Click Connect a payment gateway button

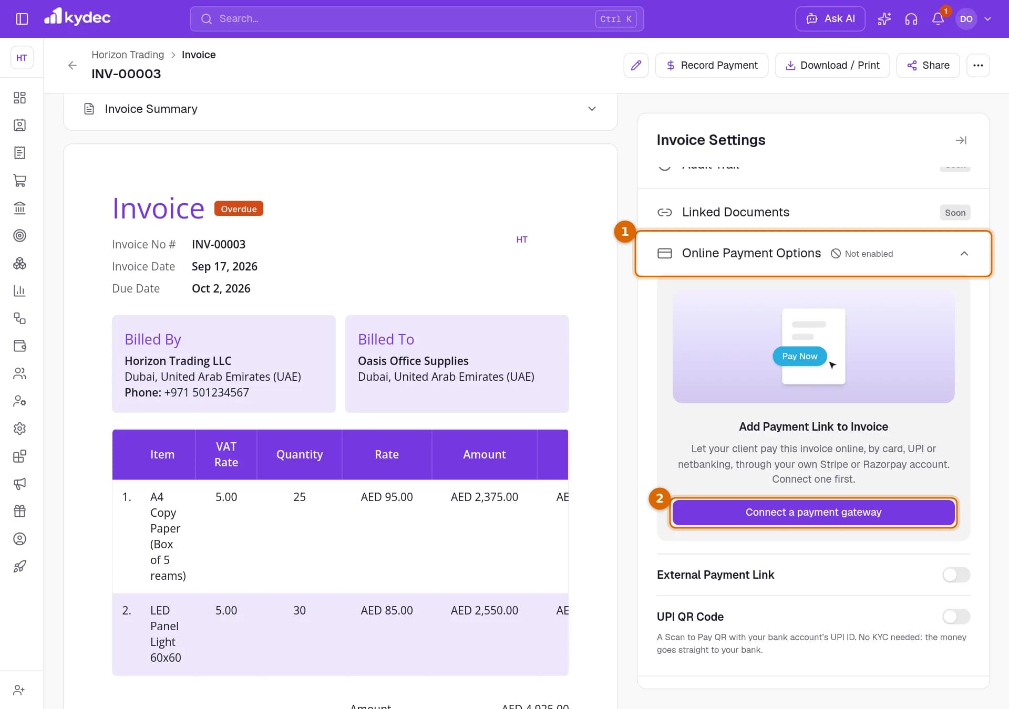pos(813,512)
